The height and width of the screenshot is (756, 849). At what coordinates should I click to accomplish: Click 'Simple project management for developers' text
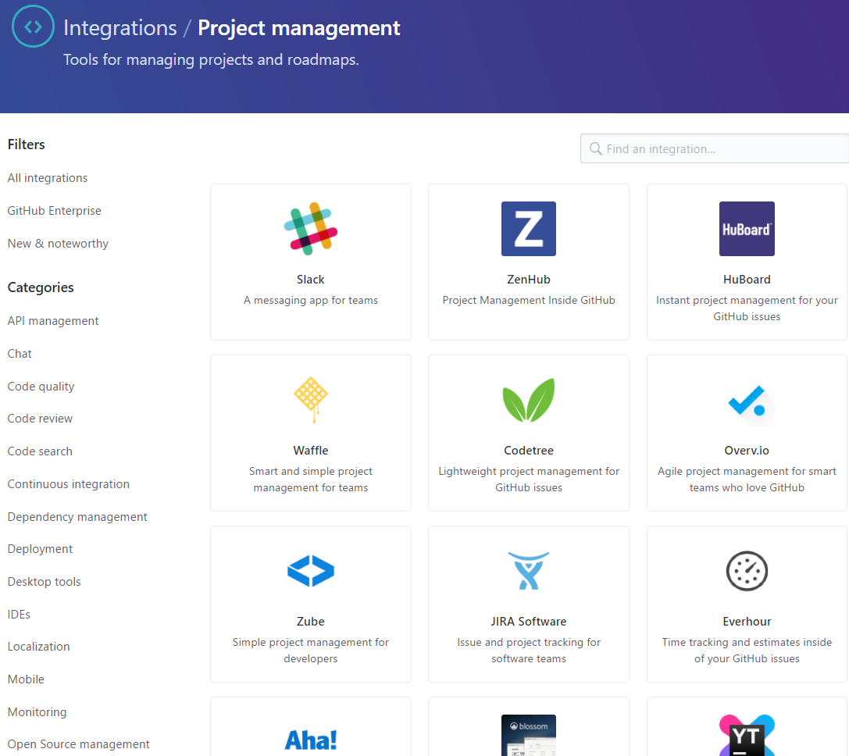(x=311, y=651)
